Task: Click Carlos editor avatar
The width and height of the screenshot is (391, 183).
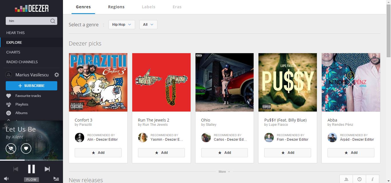Action: (206, 138)
